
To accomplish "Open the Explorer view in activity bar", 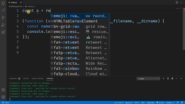I will [3, 3].
